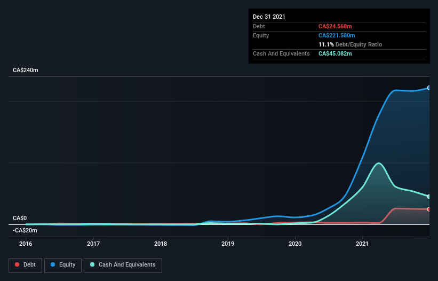Click the -CA$20m y-axis label
The image size is (438, 281).
[x=25, y=231]
